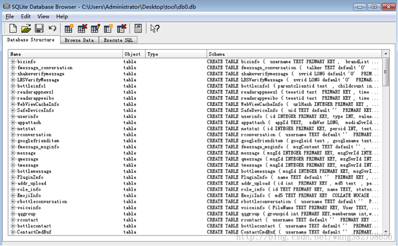Screen dimensions: 398x246
Task: Select the fmessage_msginfo row
Action: [x=195, y=147]
